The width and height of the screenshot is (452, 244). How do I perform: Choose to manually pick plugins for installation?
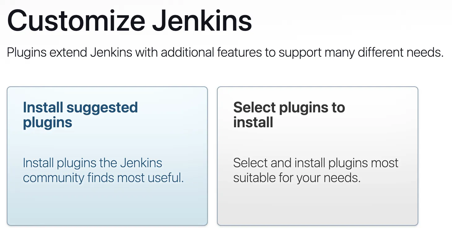coord(318,155)
